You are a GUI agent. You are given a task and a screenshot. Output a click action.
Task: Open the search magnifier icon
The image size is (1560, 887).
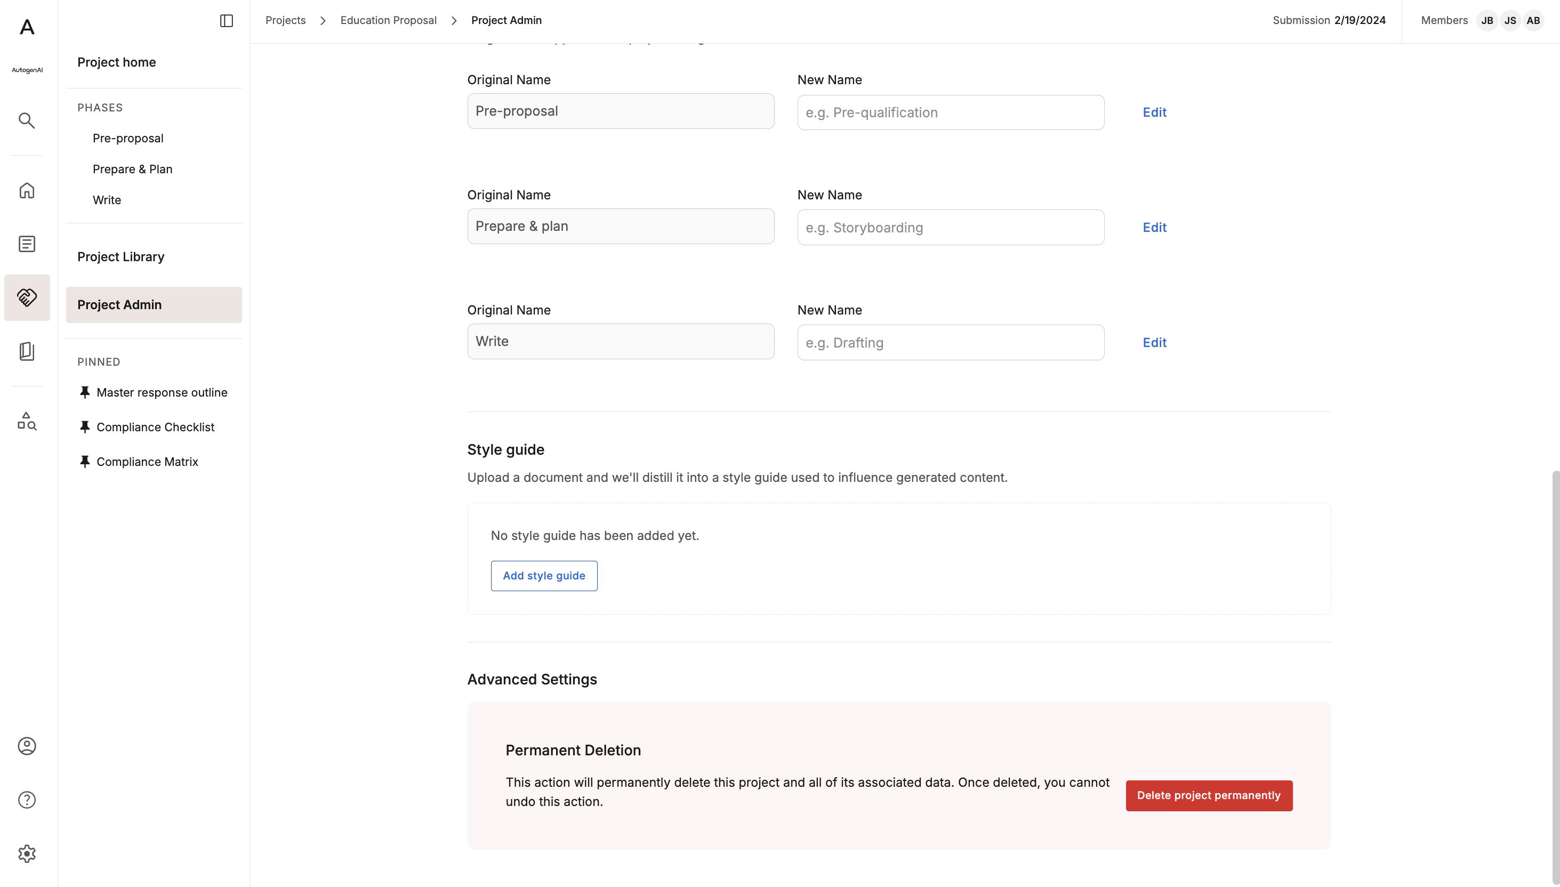tap(27, 120)
